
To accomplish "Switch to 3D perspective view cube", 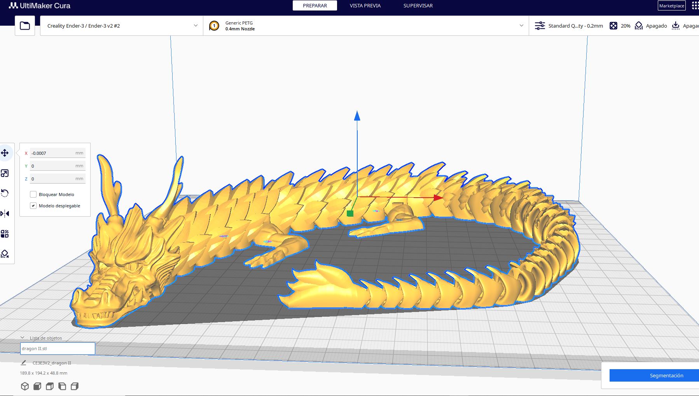I will pyautogui.click(x=25, y=386).
